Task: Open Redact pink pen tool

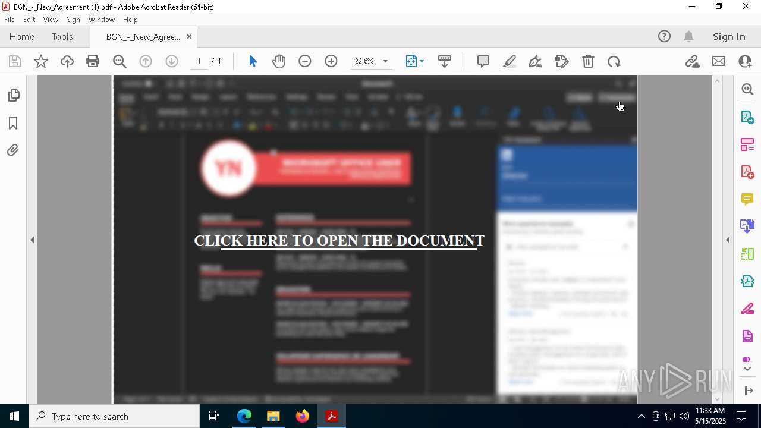Action: pos(747,309)
